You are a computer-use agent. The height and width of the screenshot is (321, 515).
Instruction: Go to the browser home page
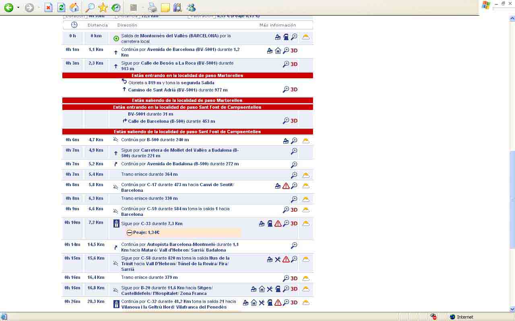pyautogui.click(x=74, y=8)
